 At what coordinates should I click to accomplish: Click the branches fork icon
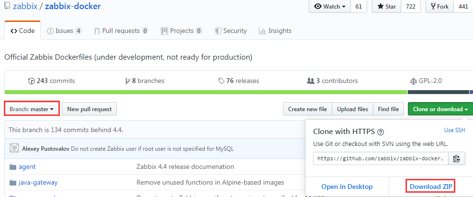click(x=128, y=81)
